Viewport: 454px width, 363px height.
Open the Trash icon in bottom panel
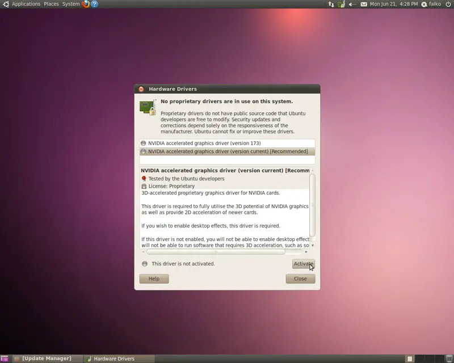click(x=449, y=358)
